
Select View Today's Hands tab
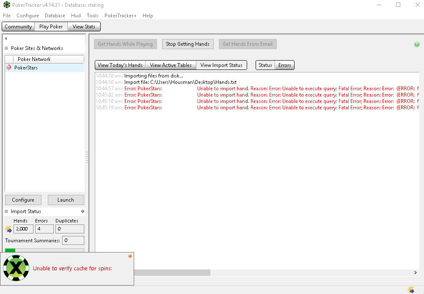coord(120,65)
